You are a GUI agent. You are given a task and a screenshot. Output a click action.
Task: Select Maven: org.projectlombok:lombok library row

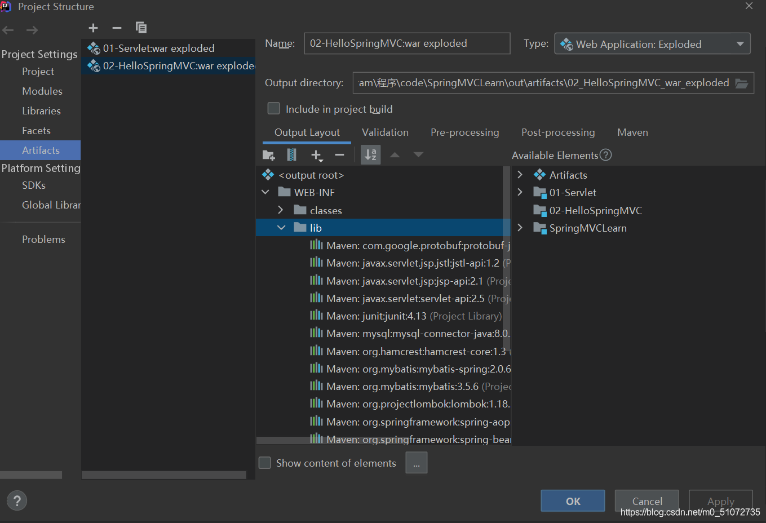383,404
